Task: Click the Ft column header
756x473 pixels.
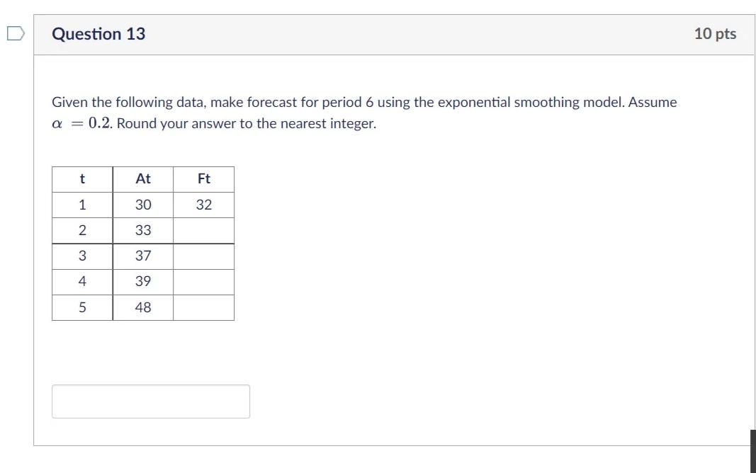Action: click(204, 178)
